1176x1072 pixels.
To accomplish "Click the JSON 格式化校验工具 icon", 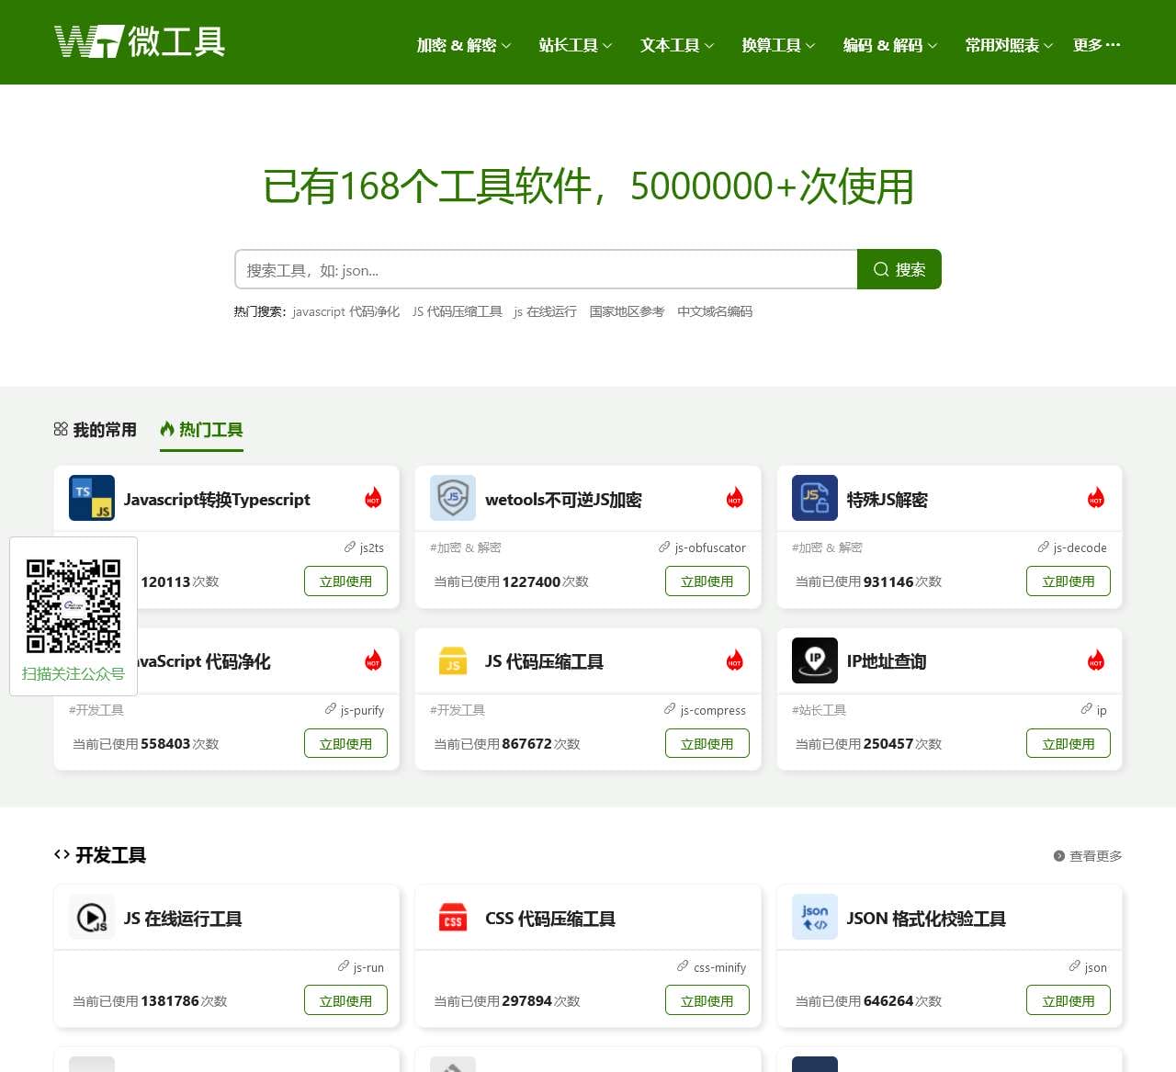I will [x=814, y=916].
